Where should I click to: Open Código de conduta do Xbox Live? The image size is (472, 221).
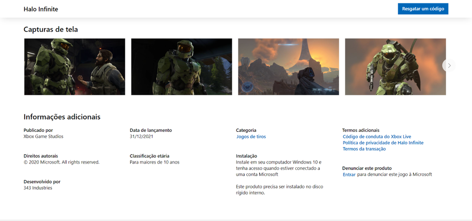click(x=377, y=137)
